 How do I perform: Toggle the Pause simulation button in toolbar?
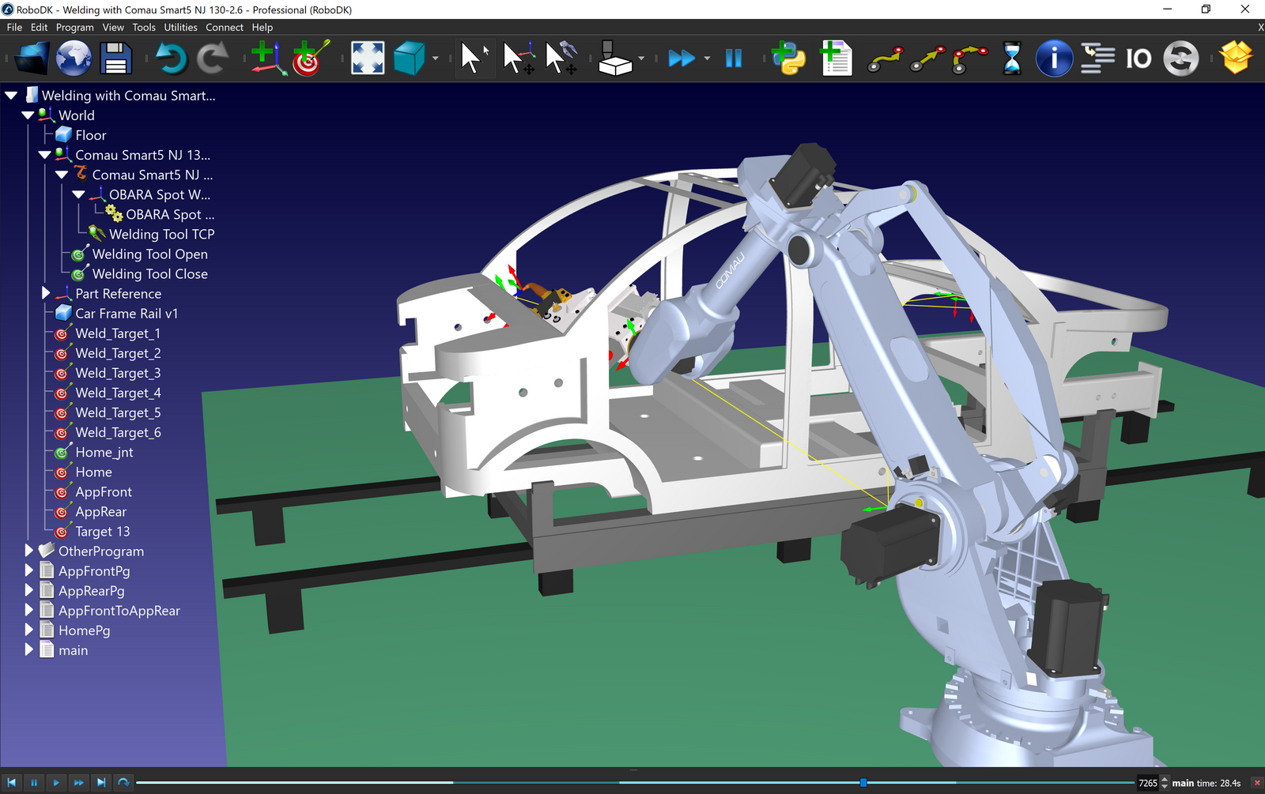click(x=734, y=58)
